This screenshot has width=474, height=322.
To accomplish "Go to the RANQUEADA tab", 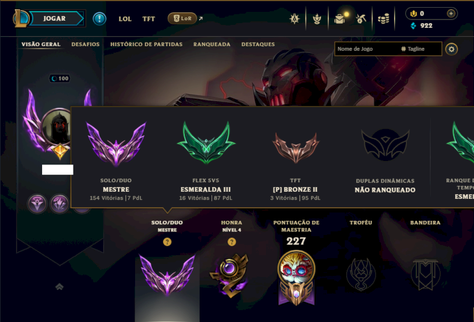I will point(212,44).
